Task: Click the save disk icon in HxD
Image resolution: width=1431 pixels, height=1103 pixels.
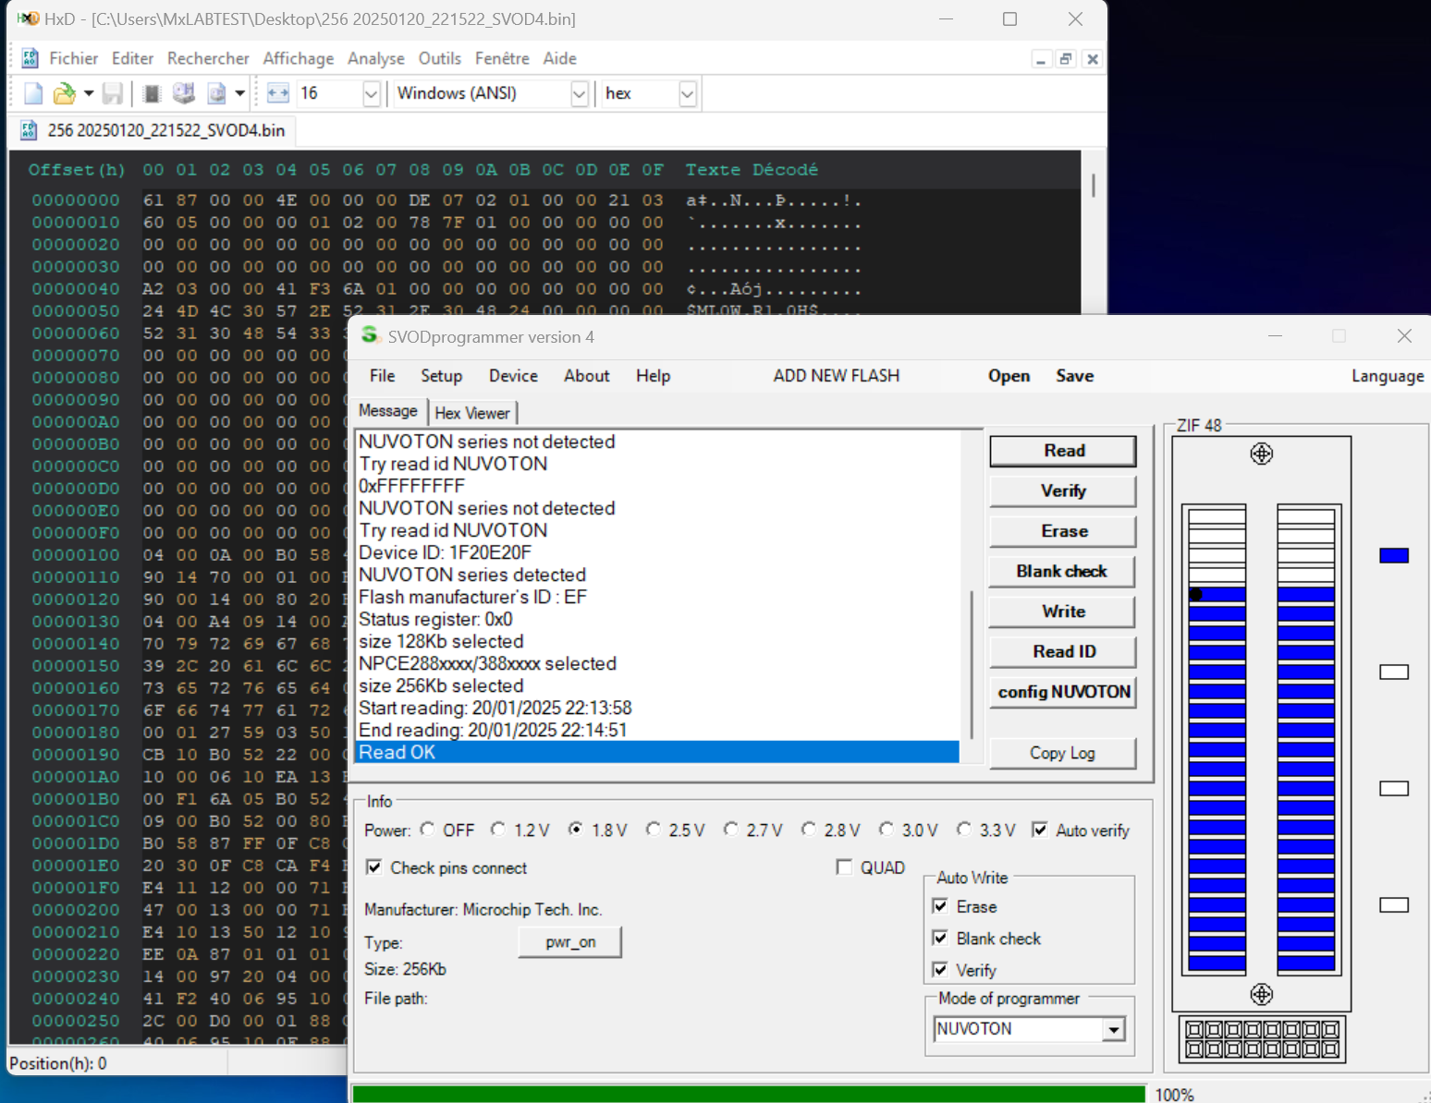Action: (113, 93)
